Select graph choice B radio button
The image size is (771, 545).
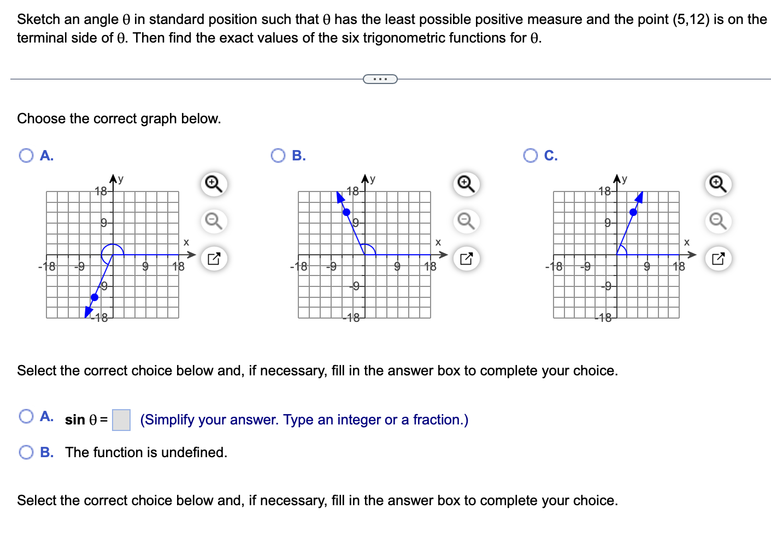point(279,155)
